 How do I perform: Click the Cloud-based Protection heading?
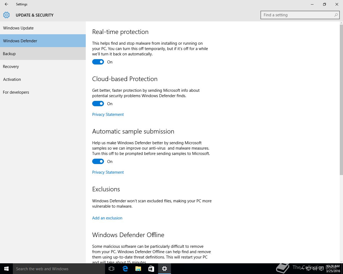125,79
